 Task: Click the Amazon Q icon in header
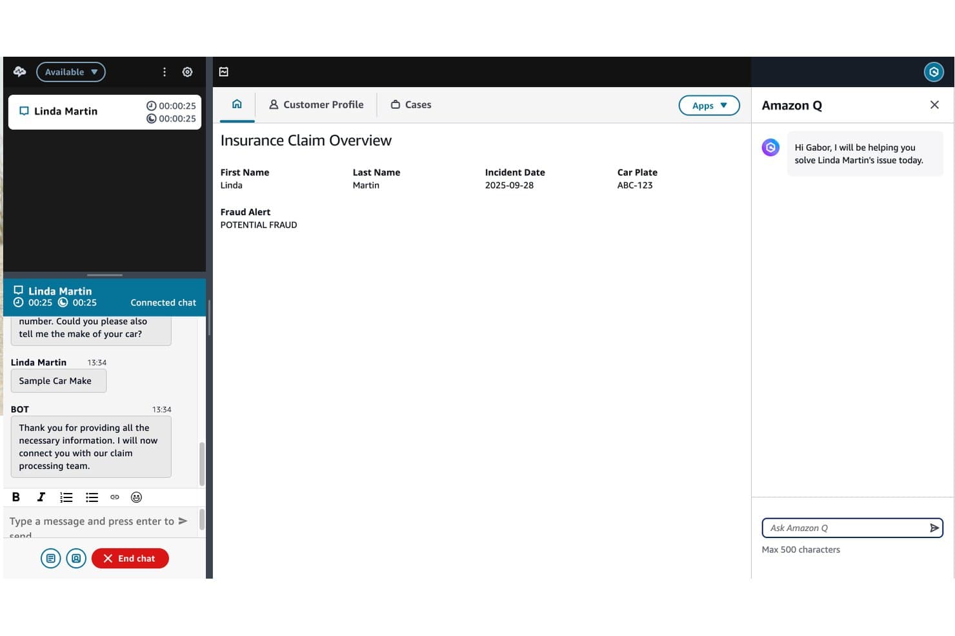coord(934,72)
